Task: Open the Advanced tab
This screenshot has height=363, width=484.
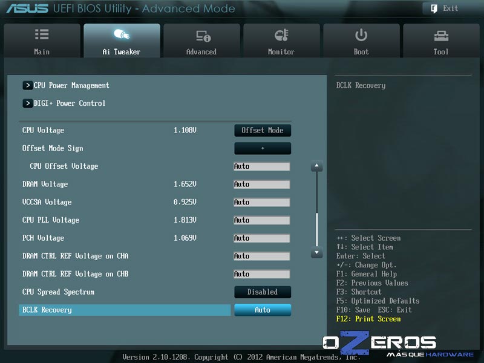Action: [x=201, y=41]
